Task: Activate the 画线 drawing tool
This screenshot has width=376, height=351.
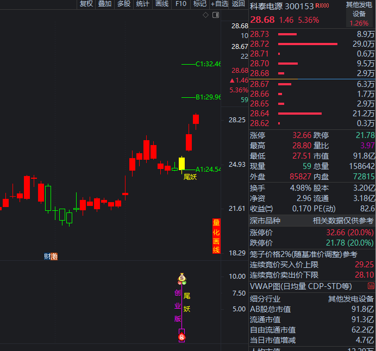Action: 162,4
